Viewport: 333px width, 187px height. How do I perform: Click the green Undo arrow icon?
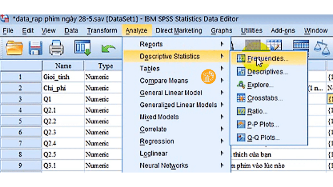(x=108, y=49)
